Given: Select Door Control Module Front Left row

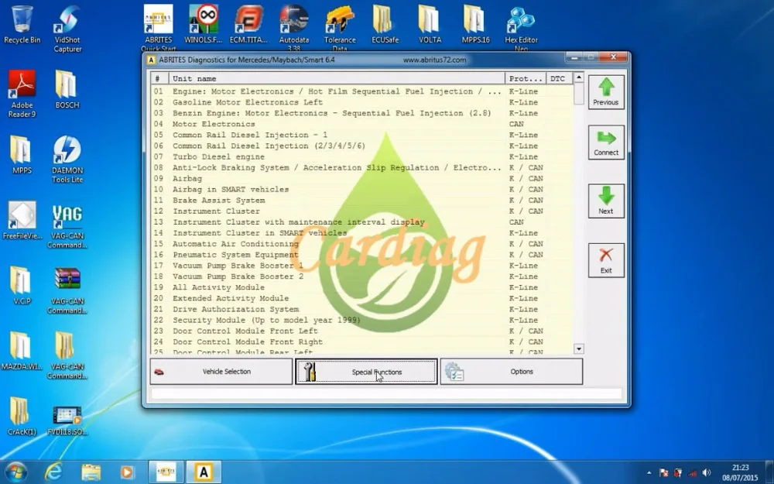Looking at the screenshot, I should pyautogui.click(x=362, y=331).
